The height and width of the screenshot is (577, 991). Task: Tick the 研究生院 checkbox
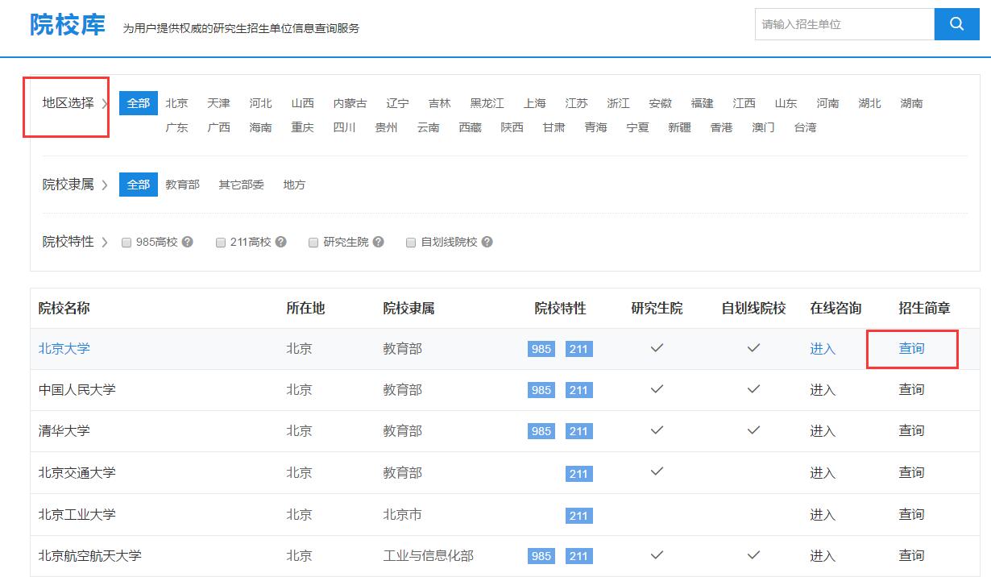tap(313, 243)
